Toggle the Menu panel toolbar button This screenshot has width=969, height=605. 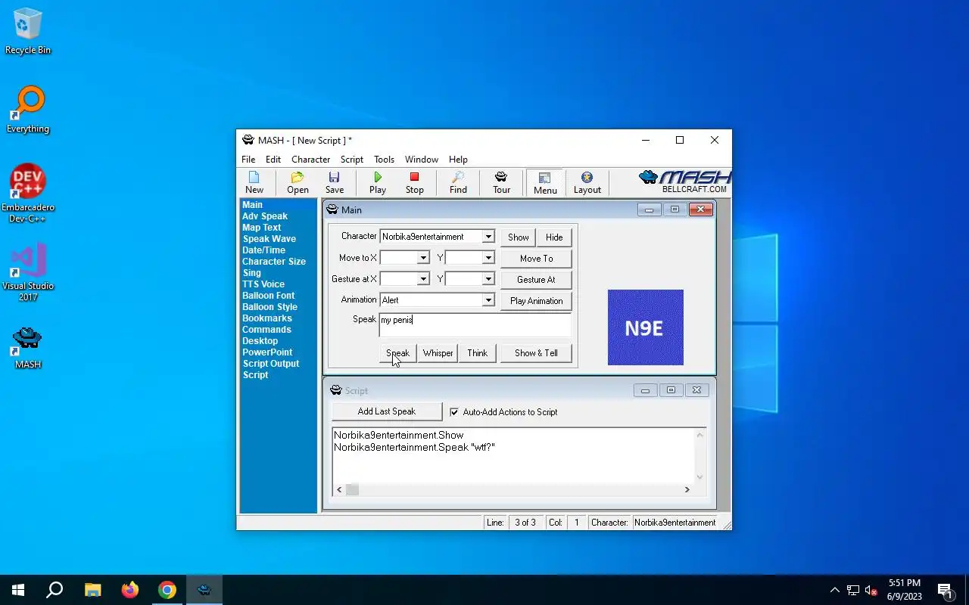[545, 182]
